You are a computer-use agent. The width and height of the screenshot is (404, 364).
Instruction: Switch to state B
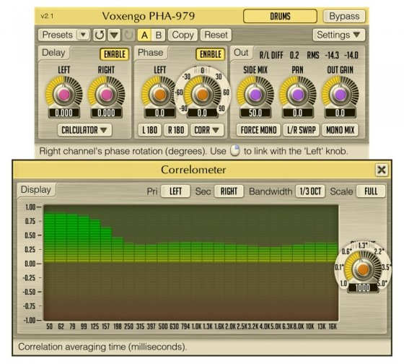(159, 35)
